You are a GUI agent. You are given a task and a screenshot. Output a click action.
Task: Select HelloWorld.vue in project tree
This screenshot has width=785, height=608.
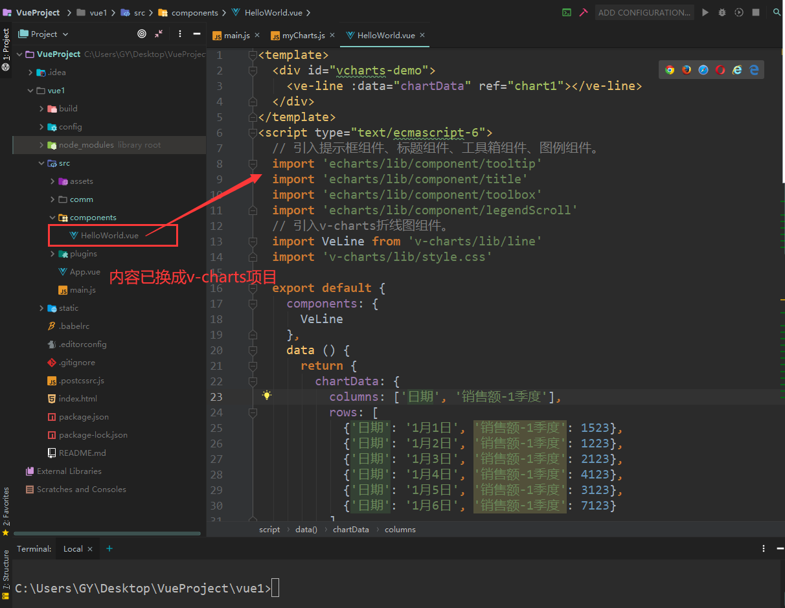(109, 236)
